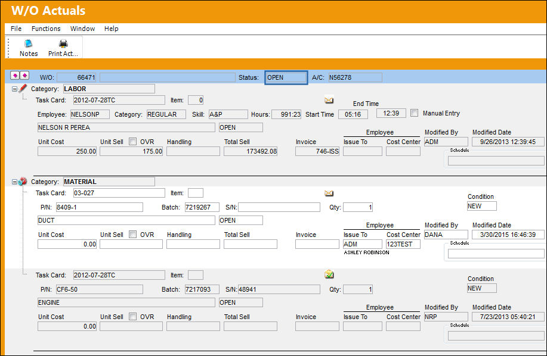The image size is (547, 356).
Task: Click the Batch field 7219267
Action: pos(202,207)
